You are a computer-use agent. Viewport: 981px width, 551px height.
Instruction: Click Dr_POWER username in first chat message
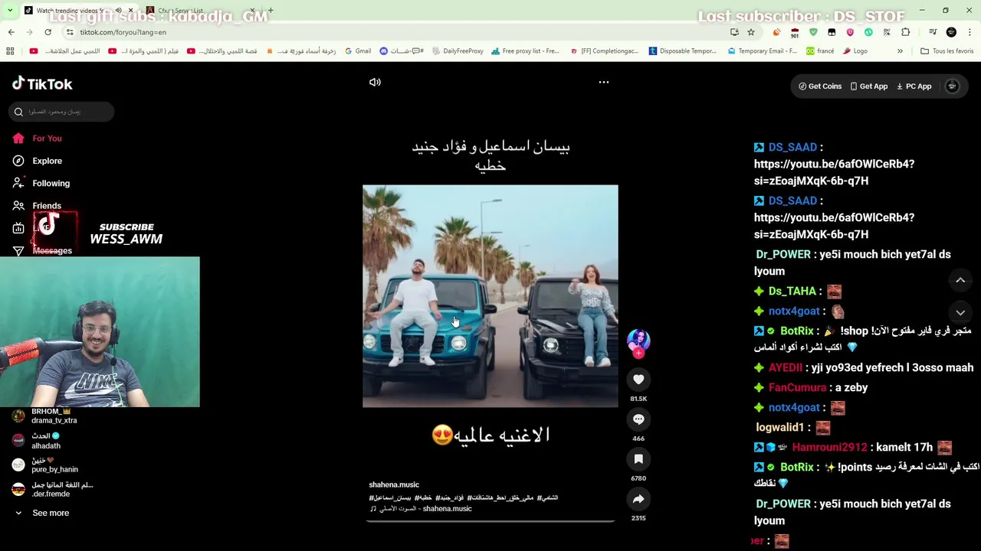(x=783, y=254)
